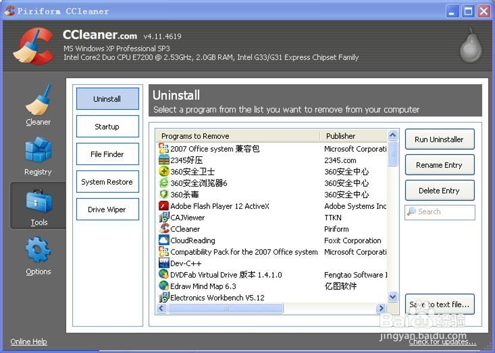Screen dimensions: 495x353
Task: Open the Options gear icon
Action: pyautogui.click(x=38, y=250)
